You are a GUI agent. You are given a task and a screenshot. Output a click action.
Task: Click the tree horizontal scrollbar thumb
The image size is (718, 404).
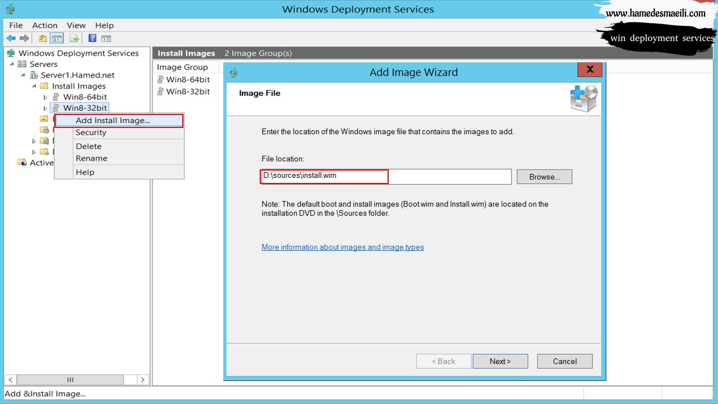tap(70, 380)
